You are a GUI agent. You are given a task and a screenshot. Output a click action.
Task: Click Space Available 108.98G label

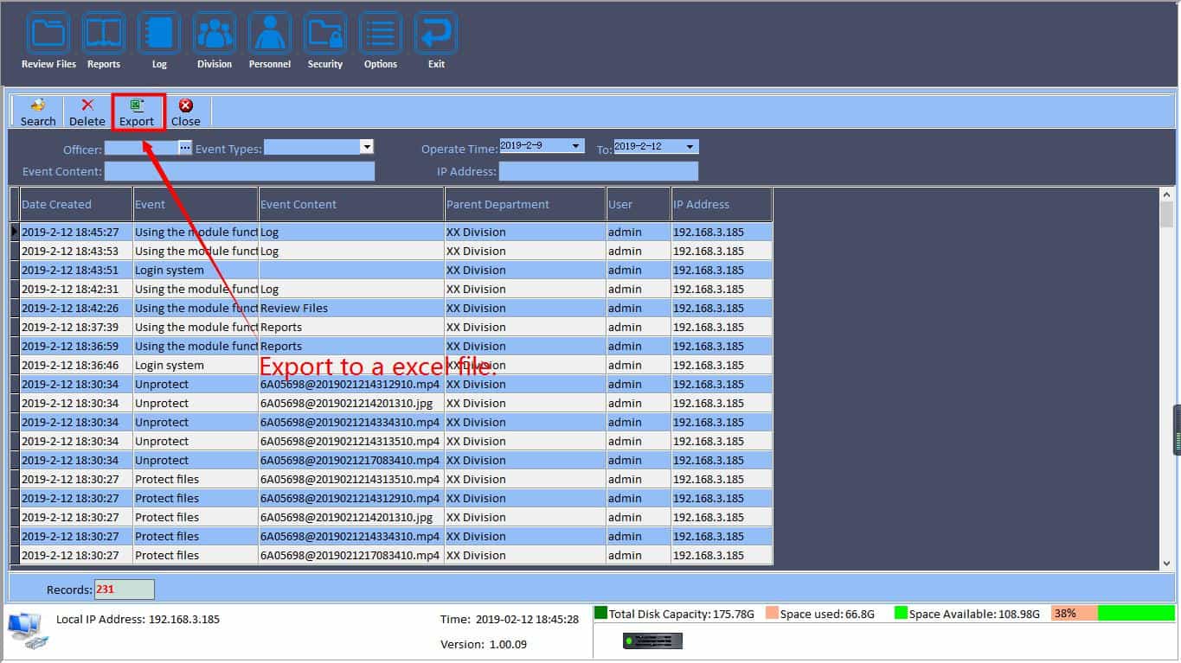(x=974, y=614)
